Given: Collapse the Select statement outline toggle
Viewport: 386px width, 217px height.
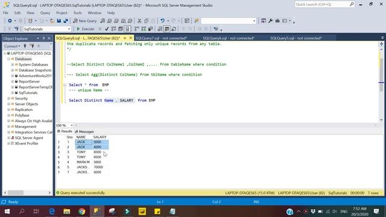Looking at the screenshot, I should [x=65, y=85].
